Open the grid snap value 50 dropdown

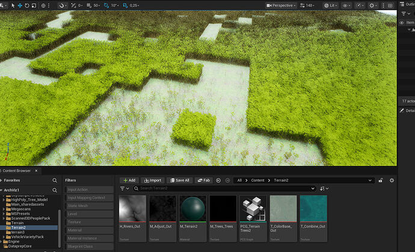coord(97,5)
